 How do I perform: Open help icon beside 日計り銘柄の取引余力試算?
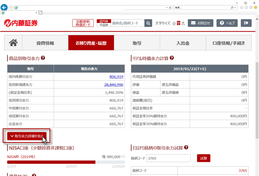pyautogui.click(x=186, y=147)
